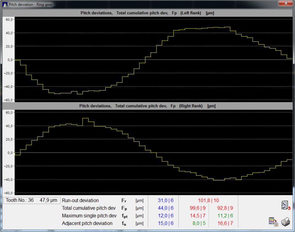Click the Tooth No. 36 readout field
The image size is (295, 232).
click(31, 200)
